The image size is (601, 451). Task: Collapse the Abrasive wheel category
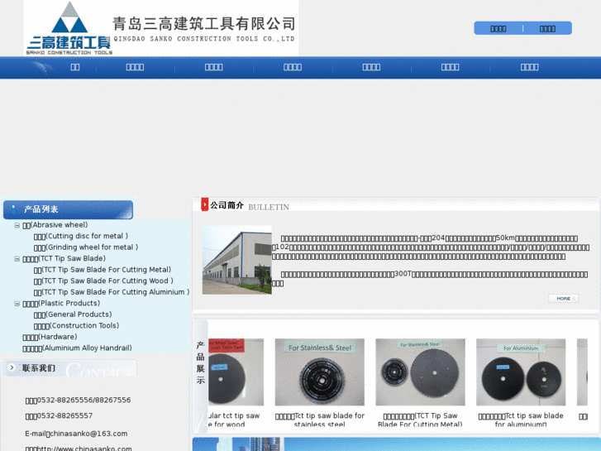(17, 225)
